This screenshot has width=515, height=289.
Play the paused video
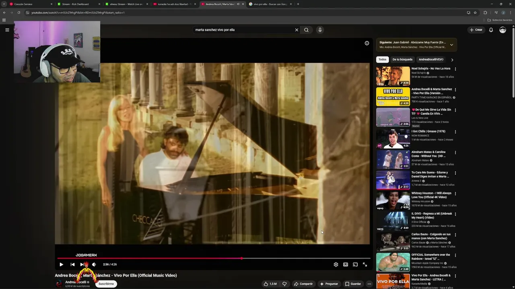(61, 265)
